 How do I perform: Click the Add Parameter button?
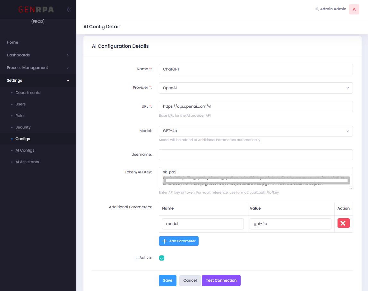[x=179, y=241]
